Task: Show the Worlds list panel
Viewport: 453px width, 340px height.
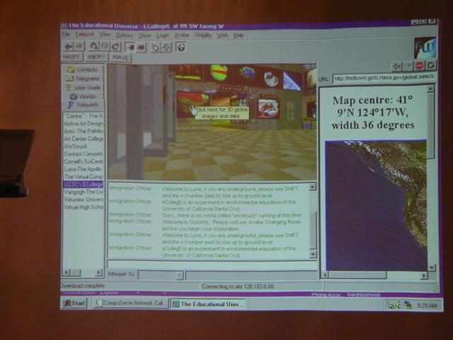Action: click(84, 96)
